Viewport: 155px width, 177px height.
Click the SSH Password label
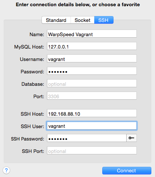[x=28, y=139]
